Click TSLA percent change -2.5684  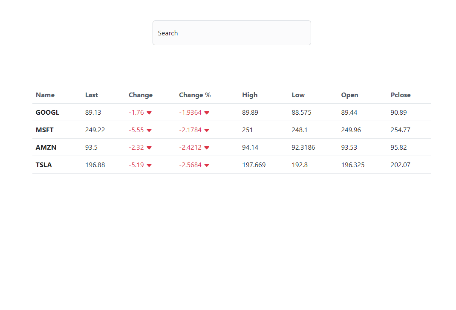tap(190, 165)
